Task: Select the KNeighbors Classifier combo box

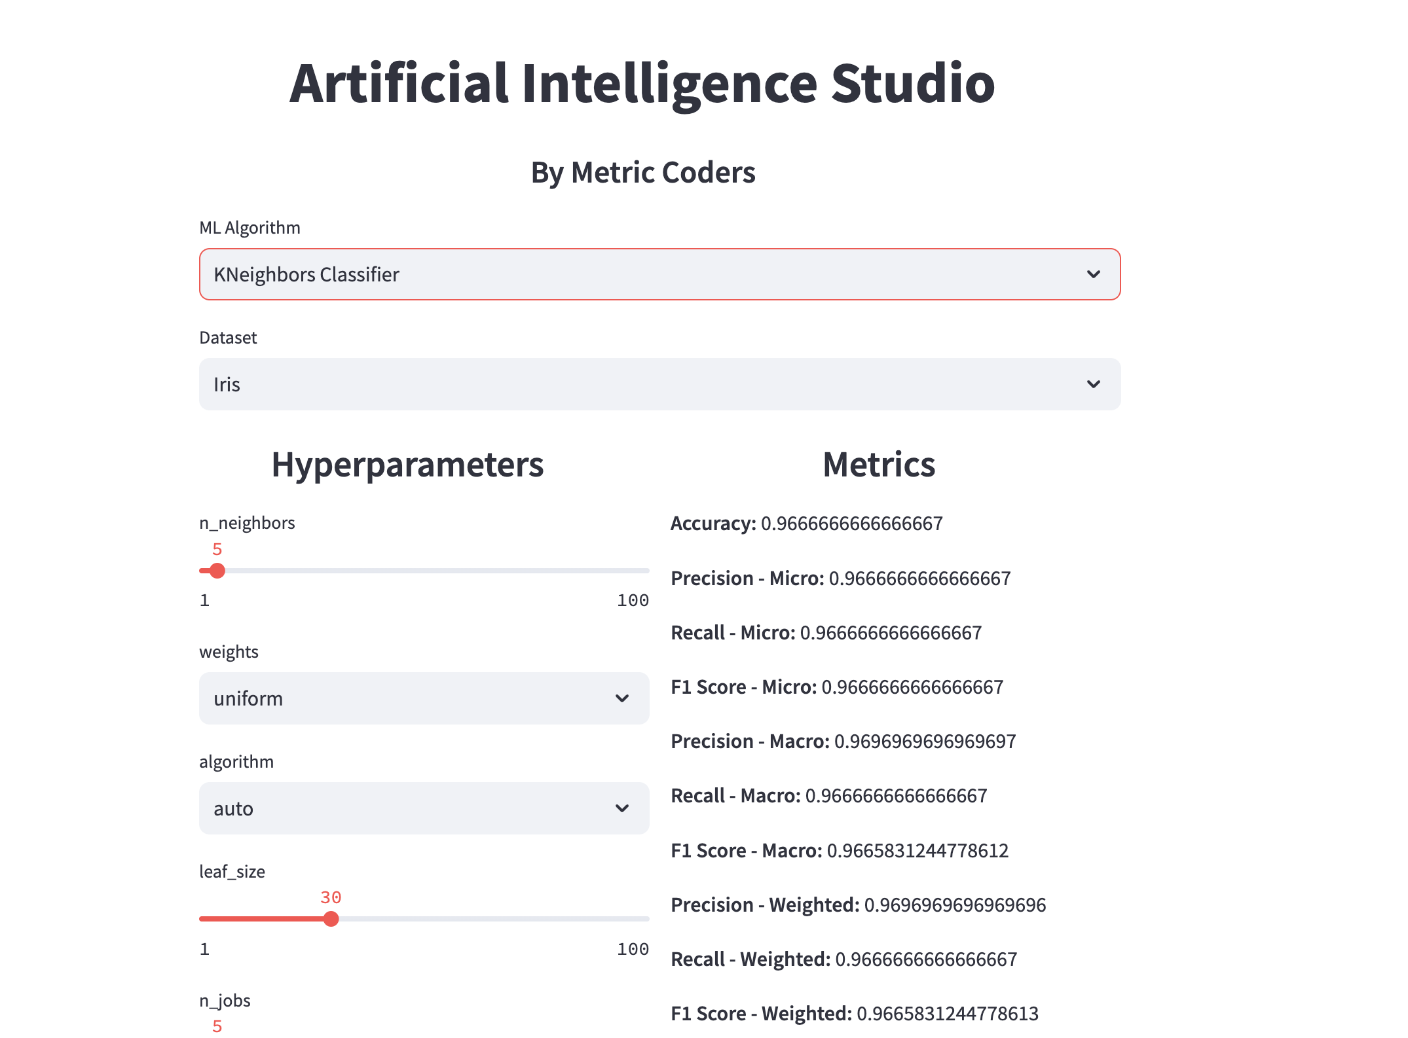Action: tap(589, 274)
